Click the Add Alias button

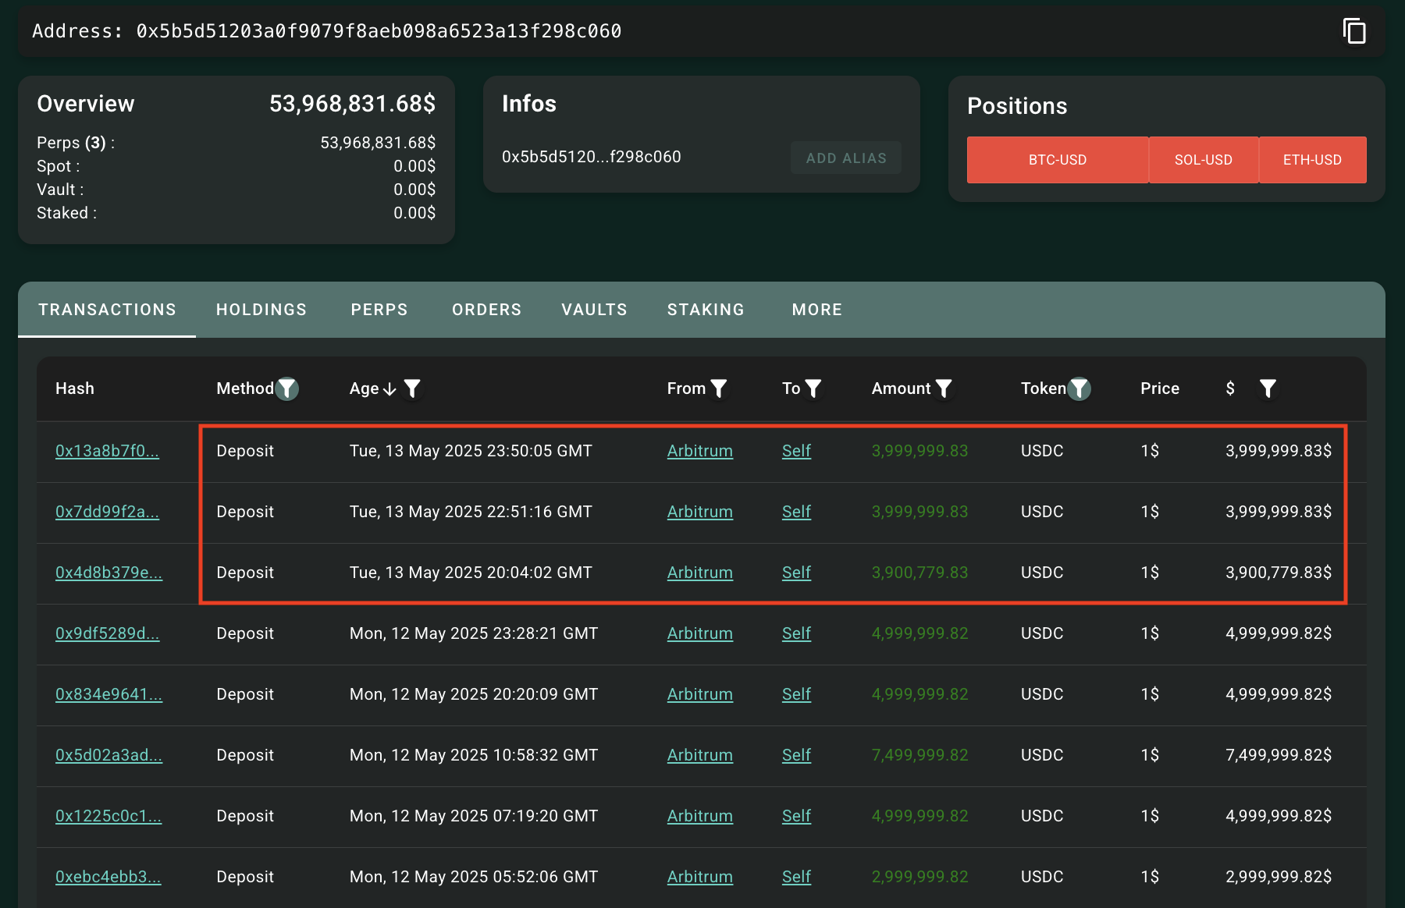click(x=846, y=158)
